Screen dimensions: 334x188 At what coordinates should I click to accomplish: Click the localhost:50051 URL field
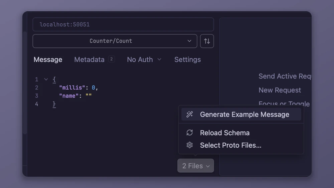tap(123, 24)
